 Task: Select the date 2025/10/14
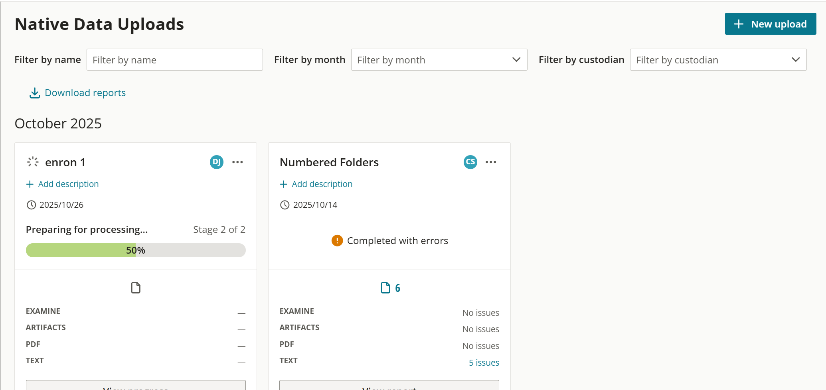click(x=315, y=205)
